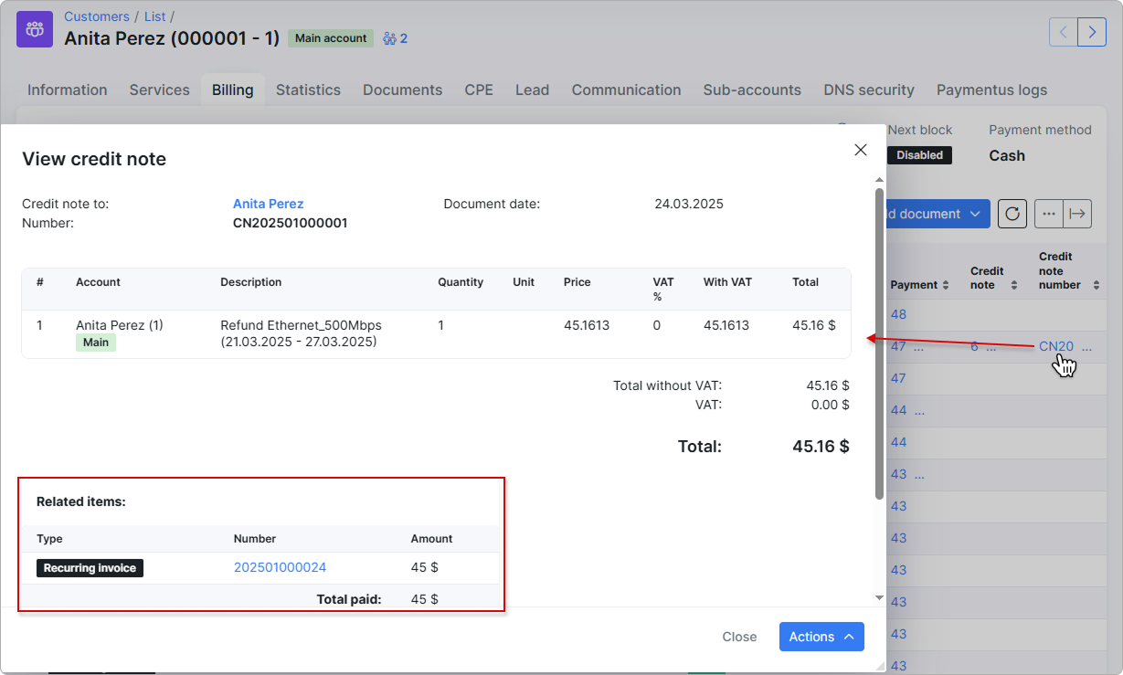Screen dimensions: 1123x675
Task: Switch to the Services tab
Action: (x=160, y=90)
